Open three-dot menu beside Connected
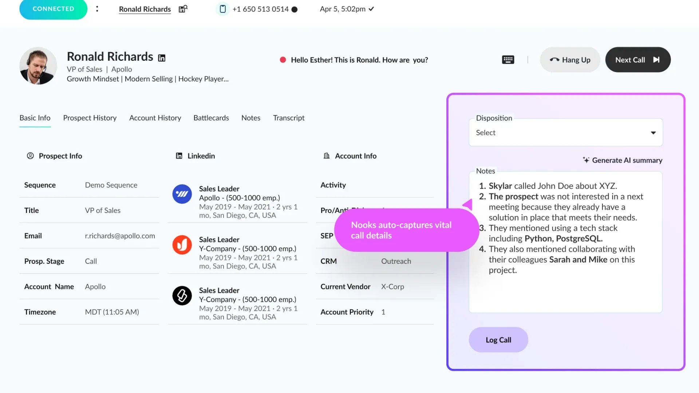This screenshot has height=393, width=699. coord(97,9)
